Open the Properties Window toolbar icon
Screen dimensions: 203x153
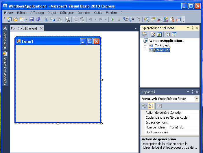point(153,19)
